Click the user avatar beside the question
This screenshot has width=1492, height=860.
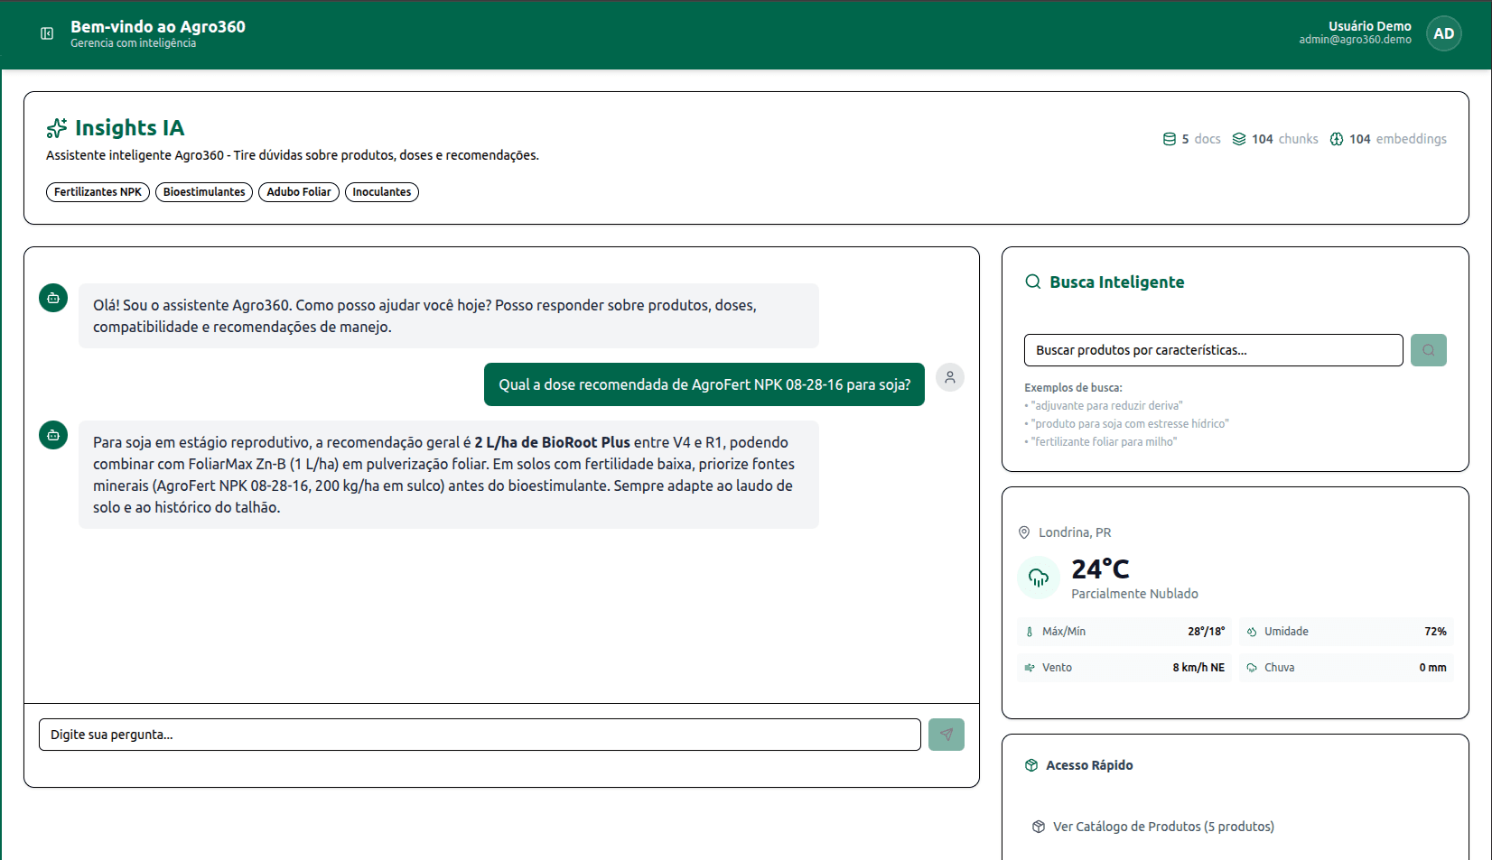(x=950, y=377)
